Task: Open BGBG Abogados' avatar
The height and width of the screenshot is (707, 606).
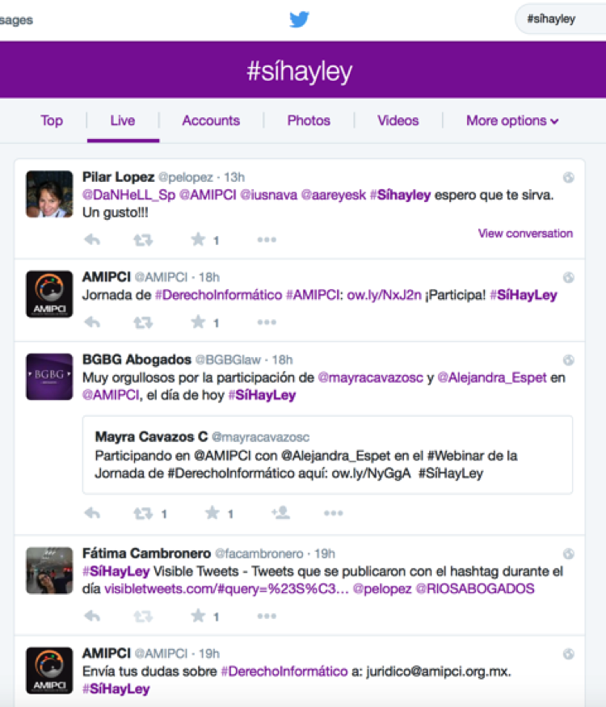Action: pyautogui.click(x=49, y=377)
